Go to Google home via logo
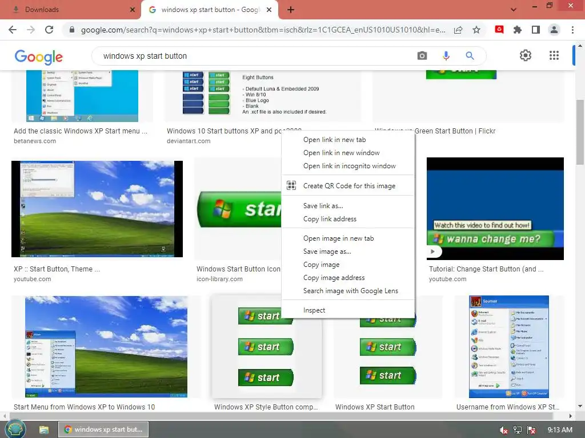The width and height of the screenshot is (585, 438). coord(39,56)
